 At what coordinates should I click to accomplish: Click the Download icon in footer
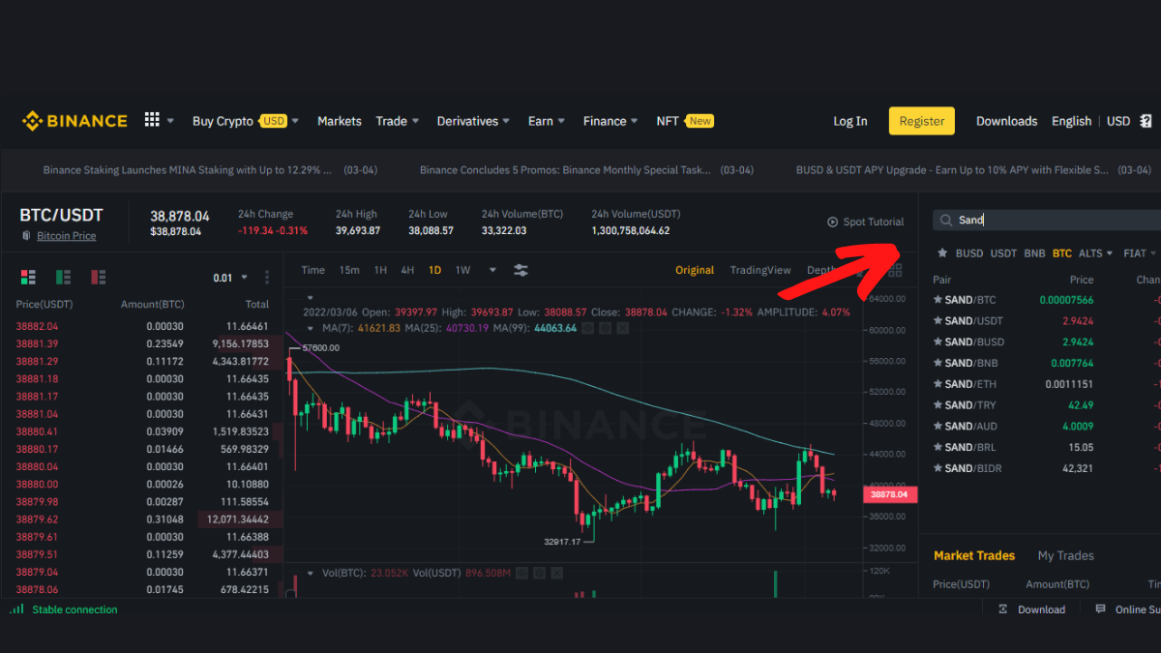[1003, 609]
